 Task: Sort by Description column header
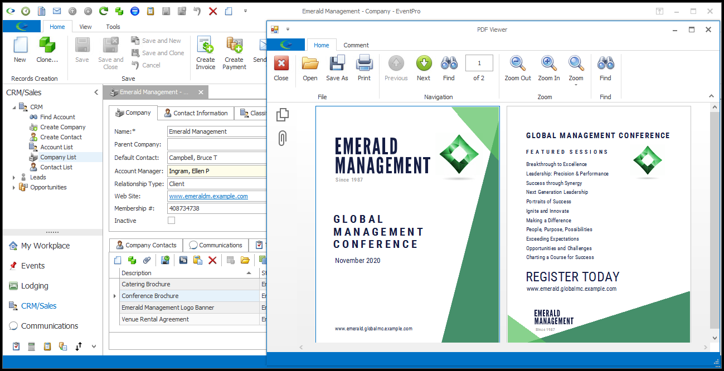189,273
